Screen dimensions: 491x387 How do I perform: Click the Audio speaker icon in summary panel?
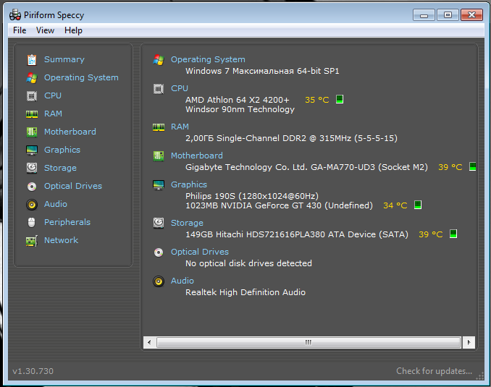tap(159, 281)
